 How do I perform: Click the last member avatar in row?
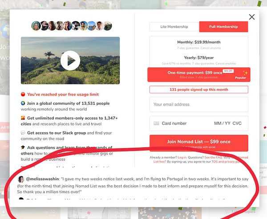point(108,26)
